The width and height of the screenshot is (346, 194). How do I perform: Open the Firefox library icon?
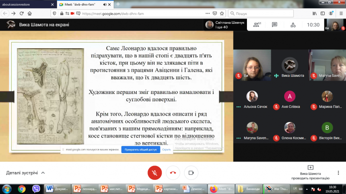pyautogui.click(x=314, y=13)
